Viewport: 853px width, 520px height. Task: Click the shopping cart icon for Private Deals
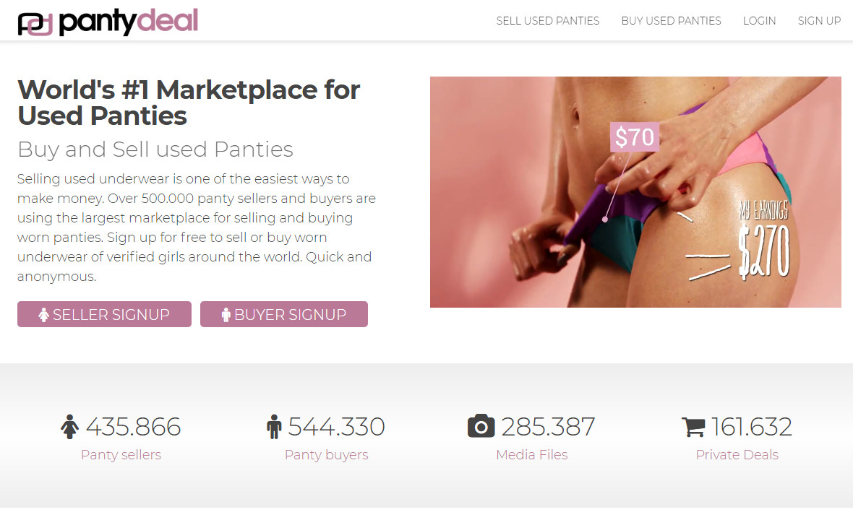(693, 427)
